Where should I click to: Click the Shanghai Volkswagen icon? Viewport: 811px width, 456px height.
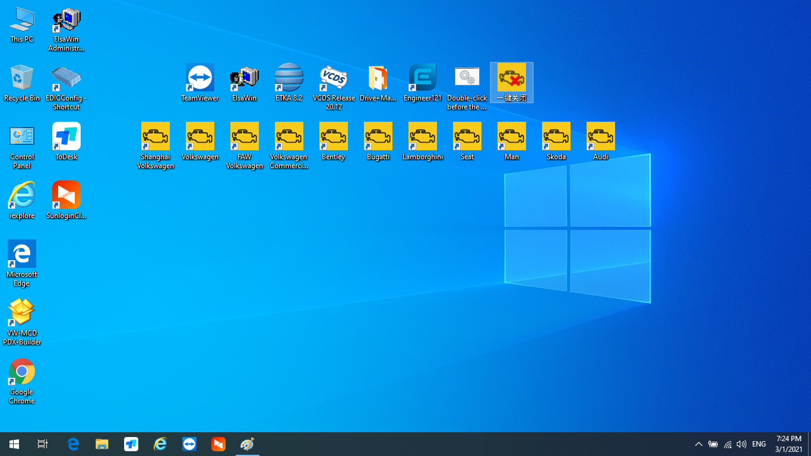click(x=156, y=137)
